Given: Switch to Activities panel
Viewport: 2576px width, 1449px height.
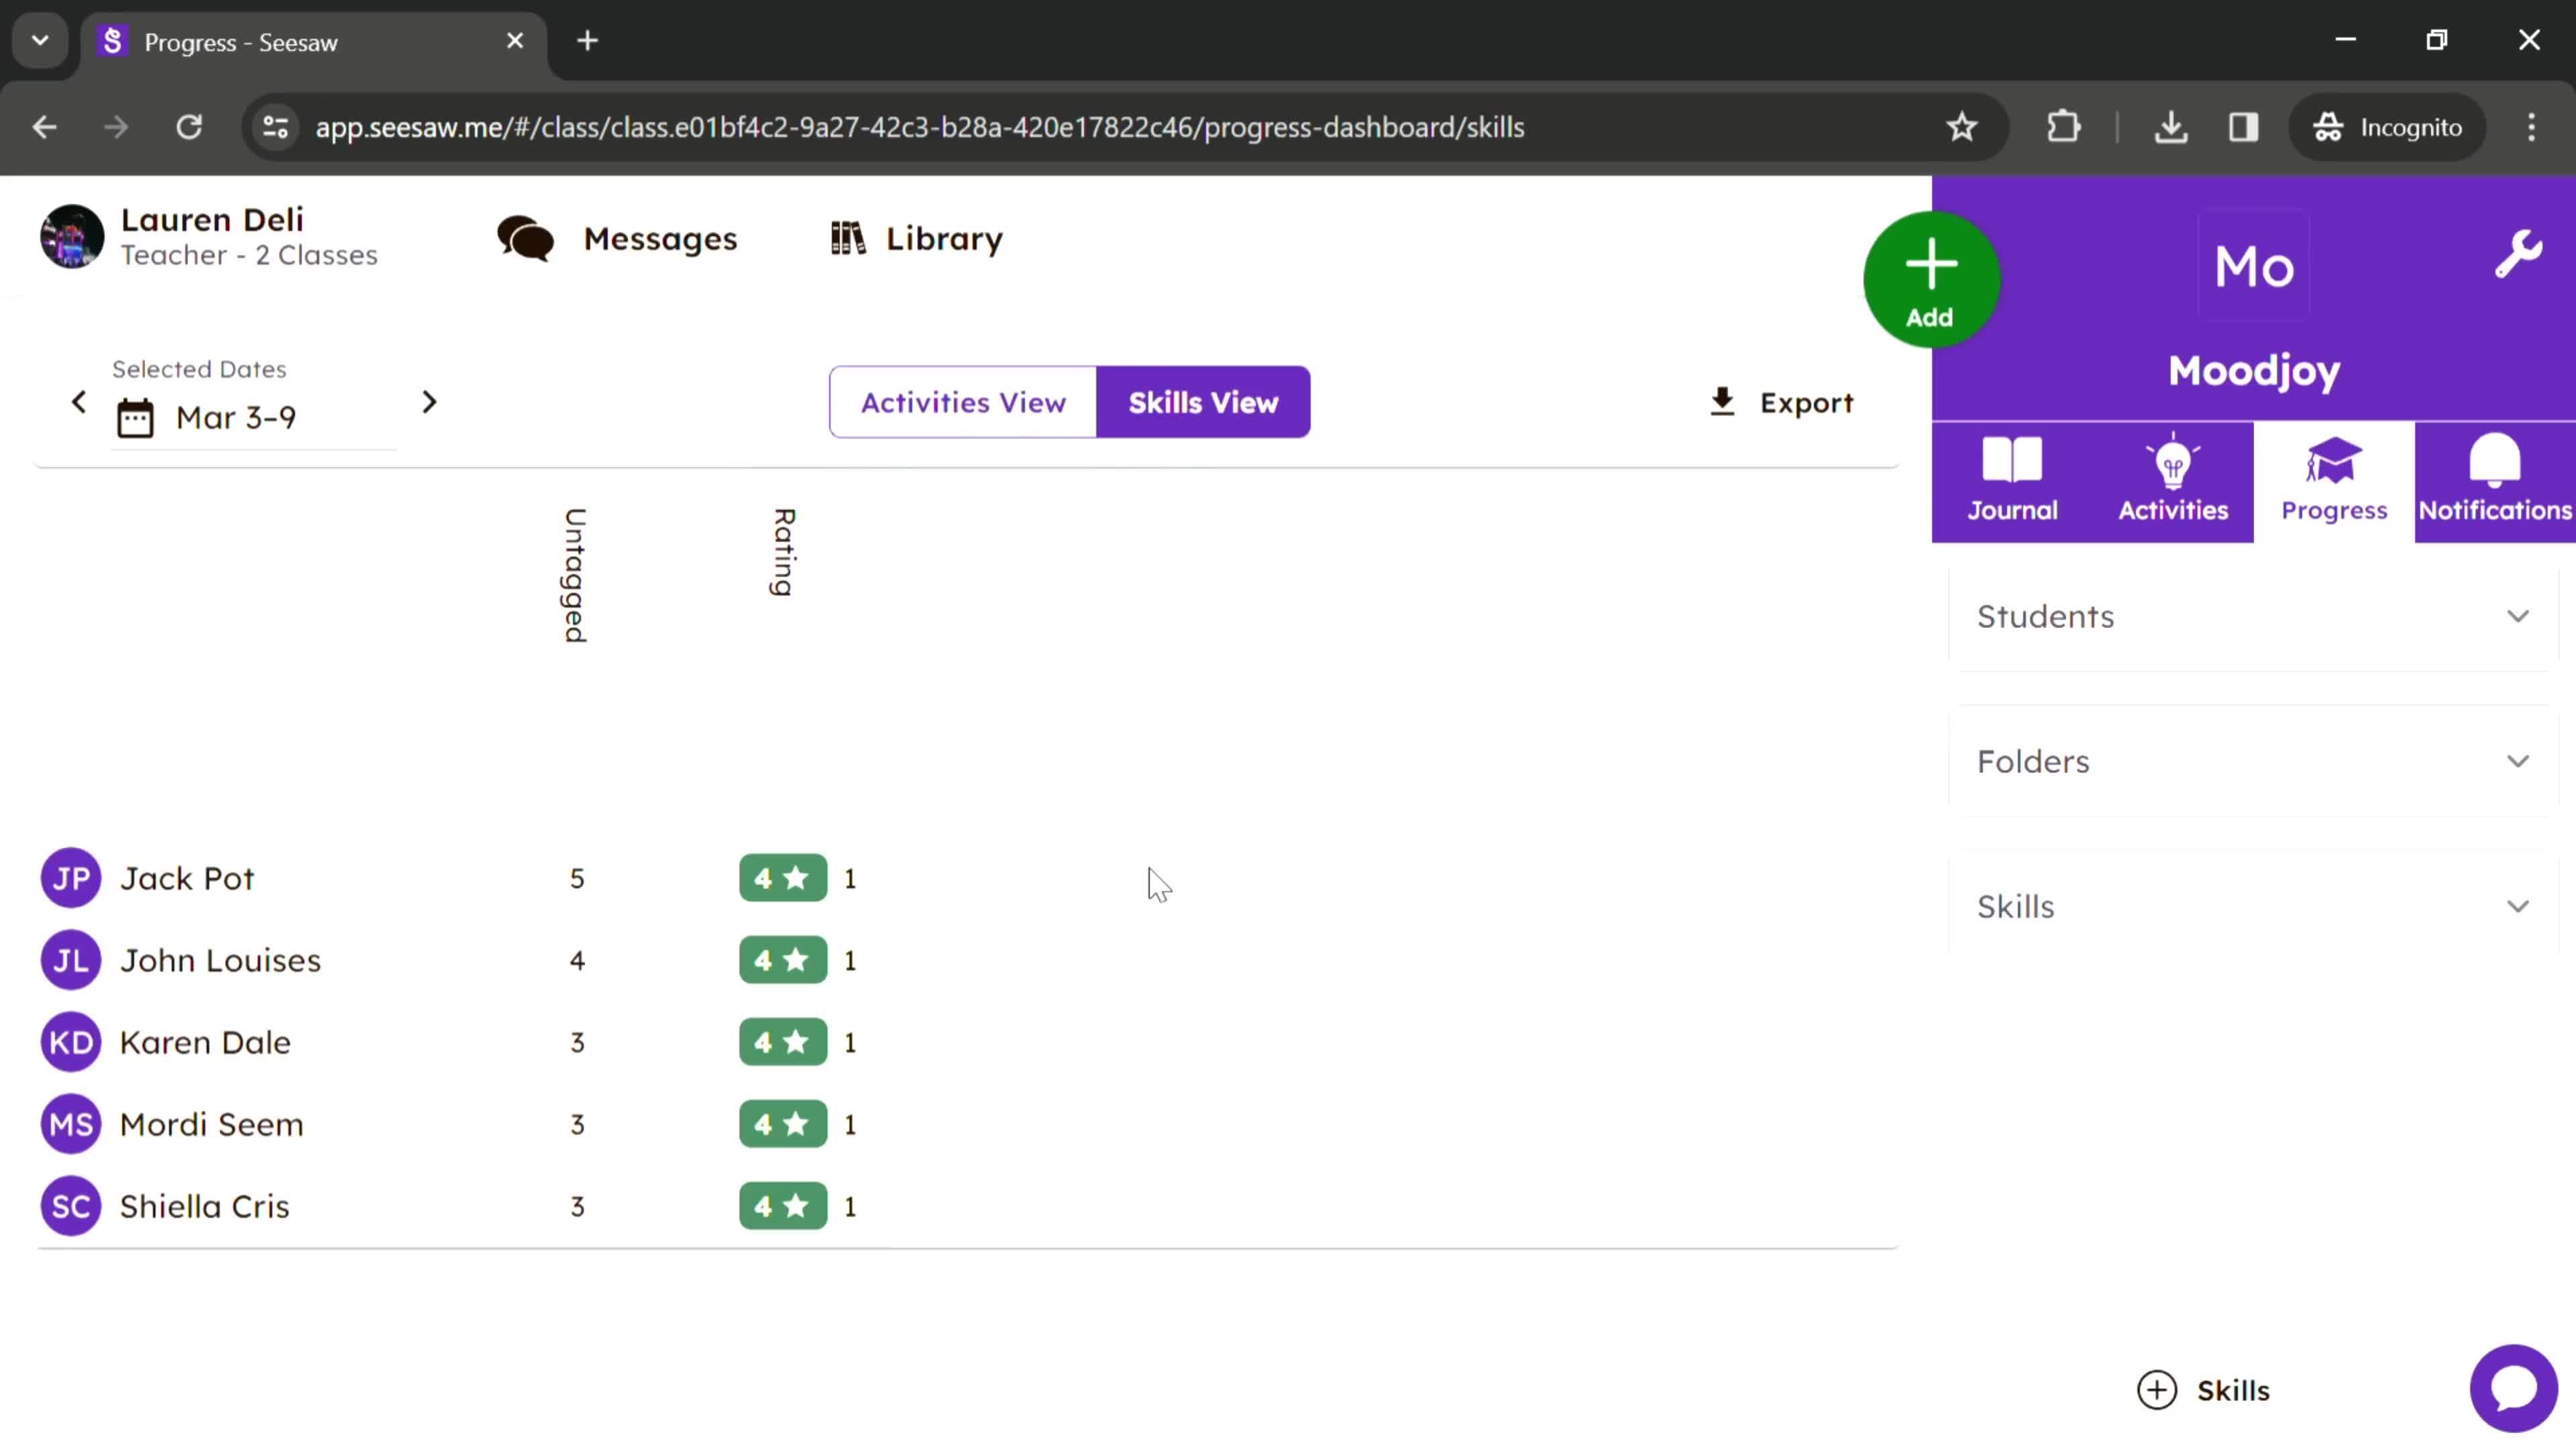Looking at the screenshot, I should tap(2173, 478).
